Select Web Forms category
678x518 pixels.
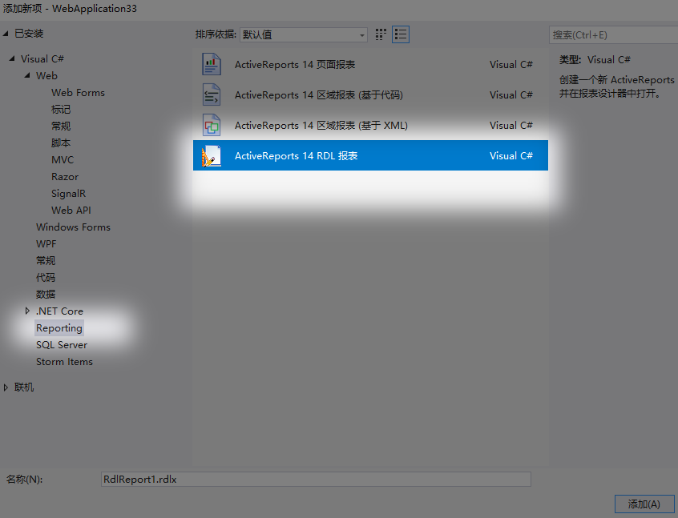point(78,92)
